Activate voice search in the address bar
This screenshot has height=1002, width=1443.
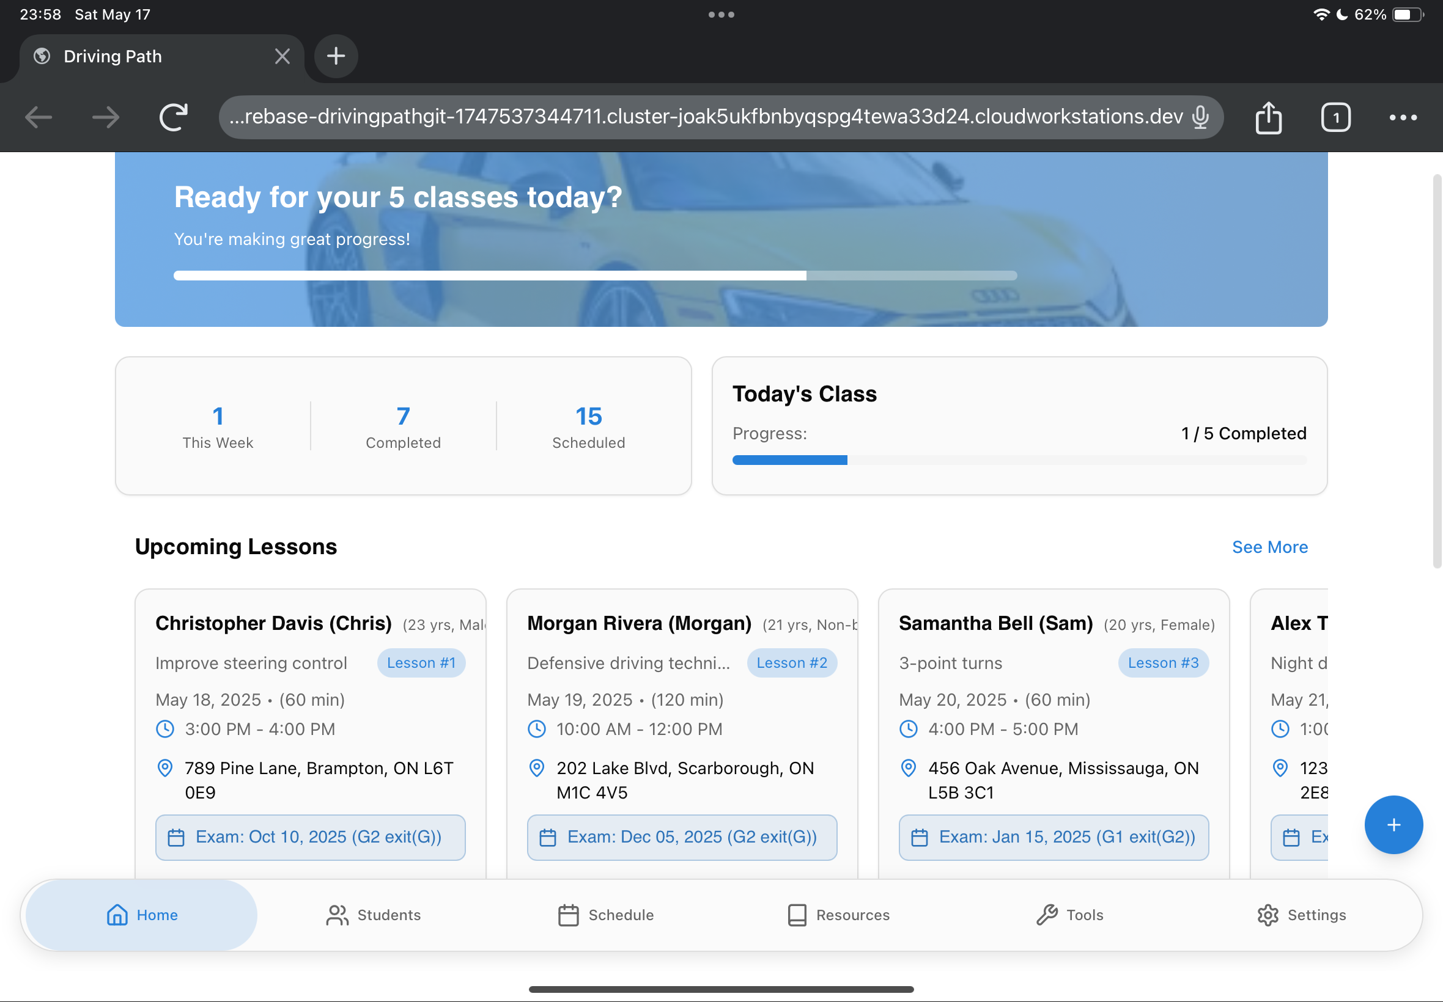coord(1200,116)
